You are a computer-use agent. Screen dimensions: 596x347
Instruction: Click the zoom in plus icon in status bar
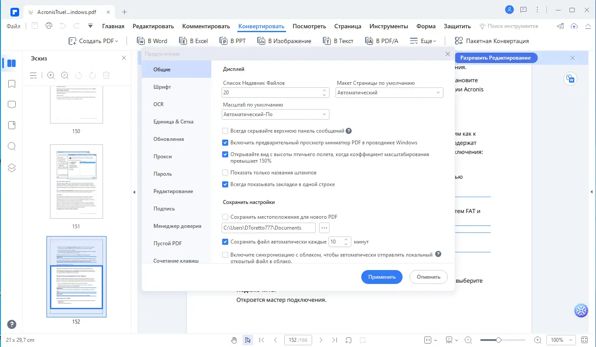click(x=538, y=340)
